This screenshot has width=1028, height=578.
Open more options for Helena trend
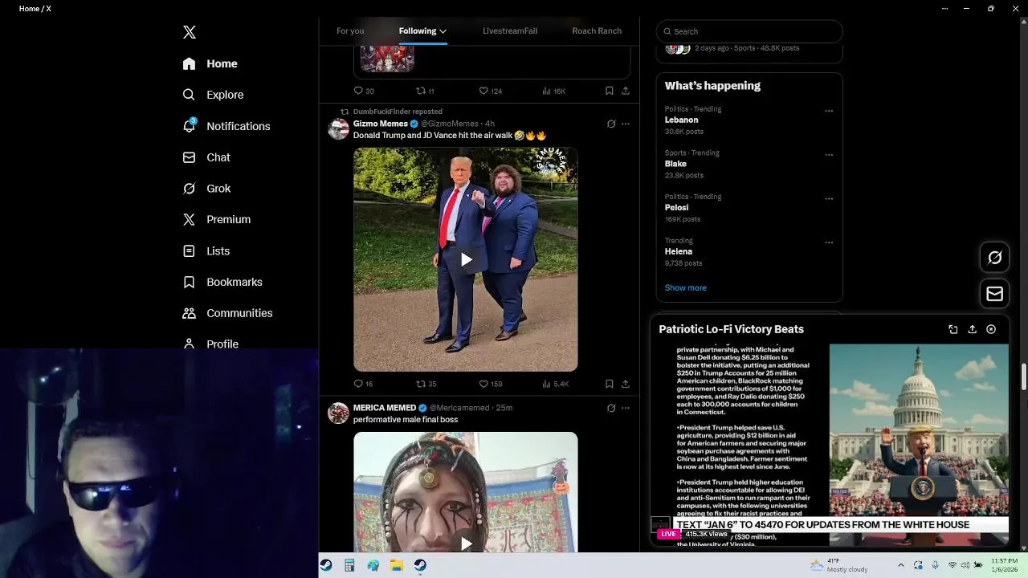coord(829,242)
